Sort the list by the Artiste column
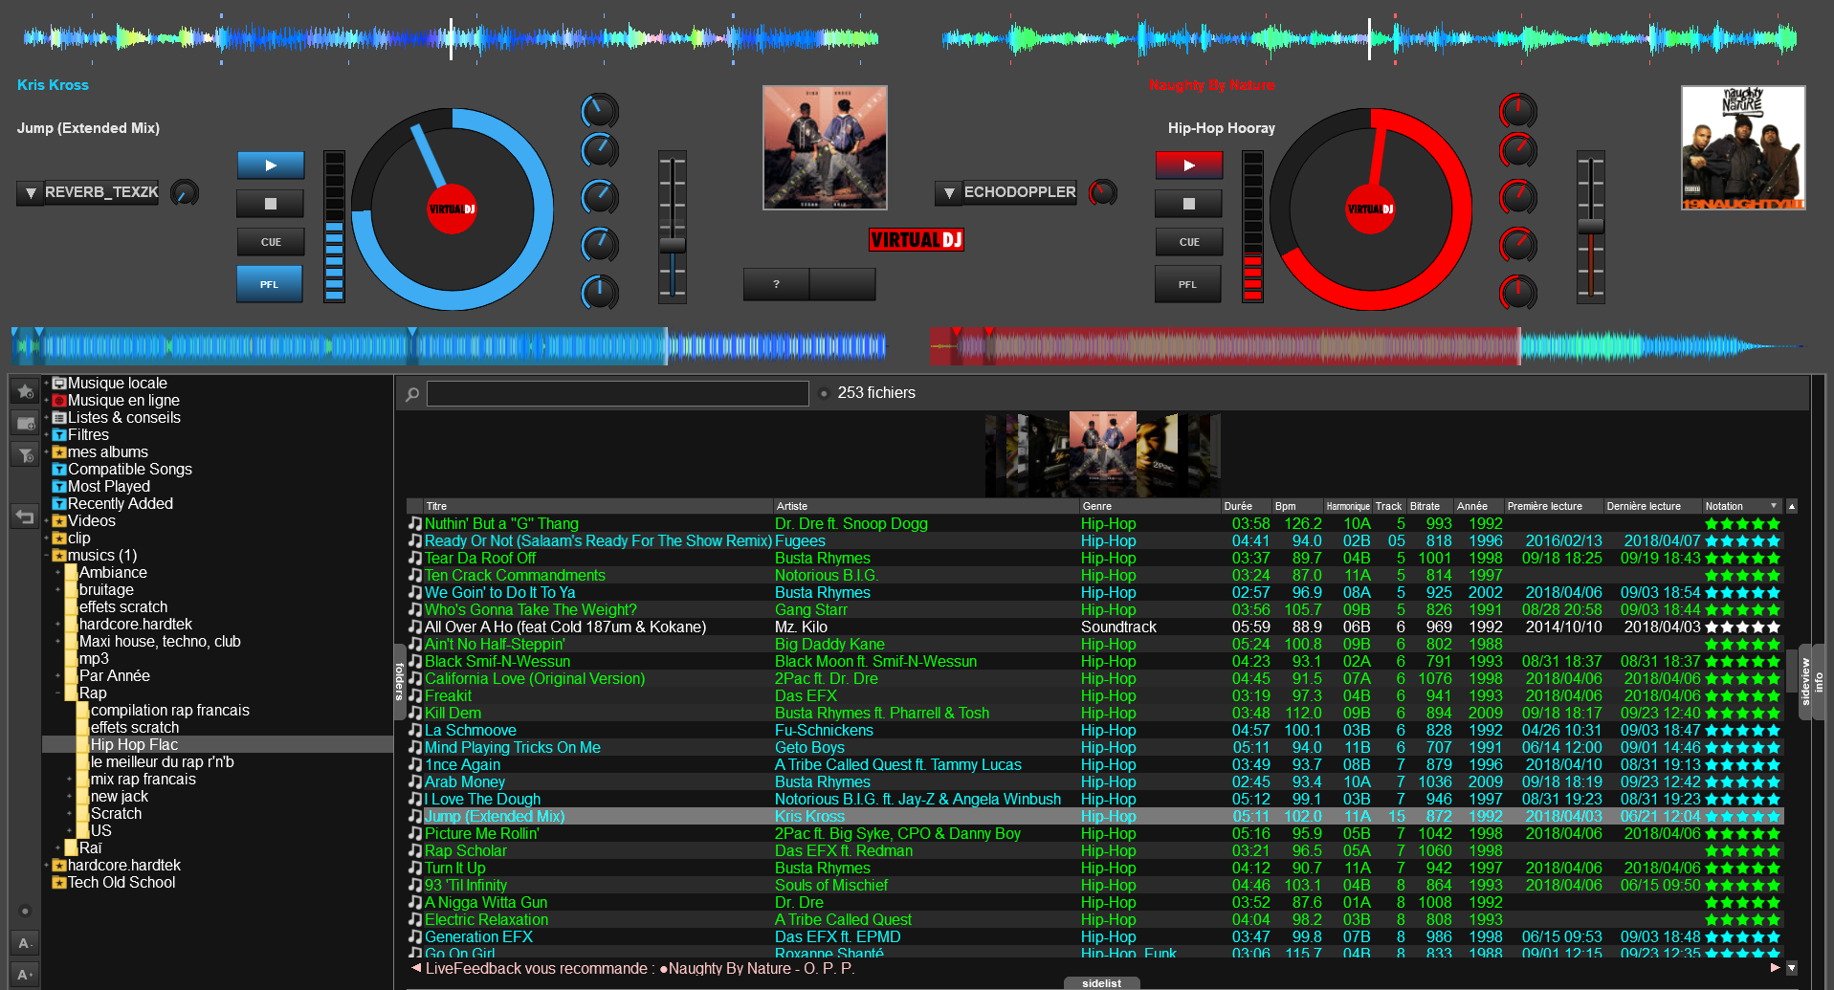Image resolution: width=1834 pixels, height=990 pixels. point(926,506)
